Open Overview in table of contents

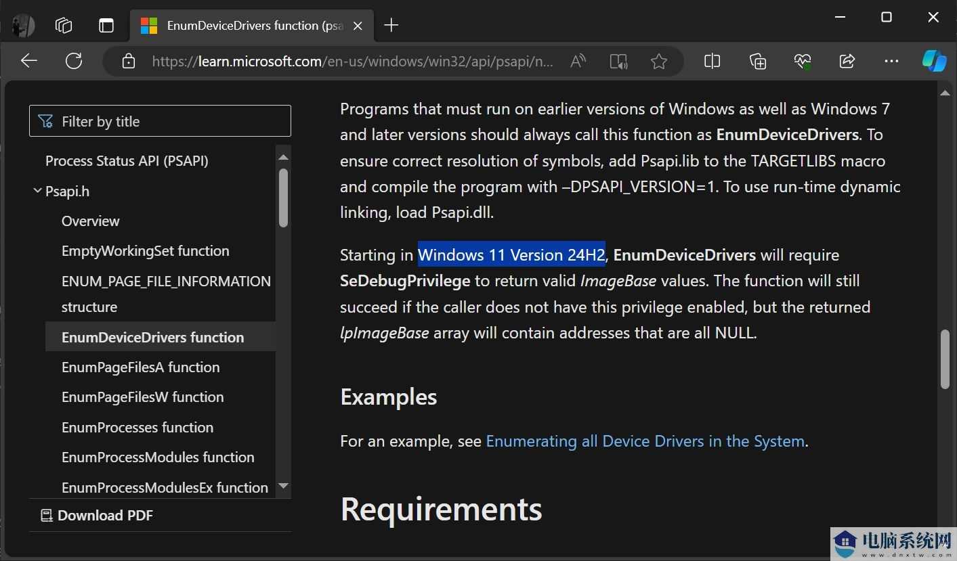(90, 221)
